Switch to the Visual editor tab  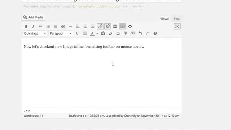(x=164, y=19)
